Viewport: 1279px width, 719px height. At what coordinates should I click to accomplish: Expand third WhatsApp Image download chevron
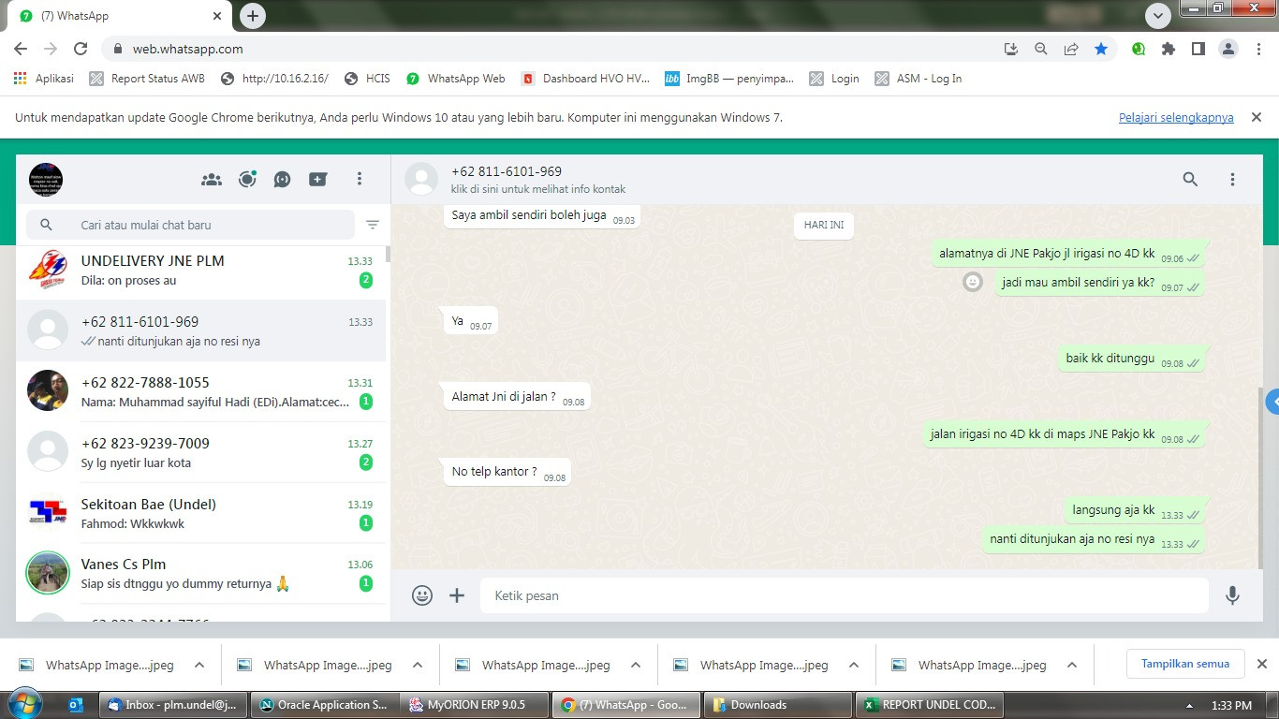point(636,665)
